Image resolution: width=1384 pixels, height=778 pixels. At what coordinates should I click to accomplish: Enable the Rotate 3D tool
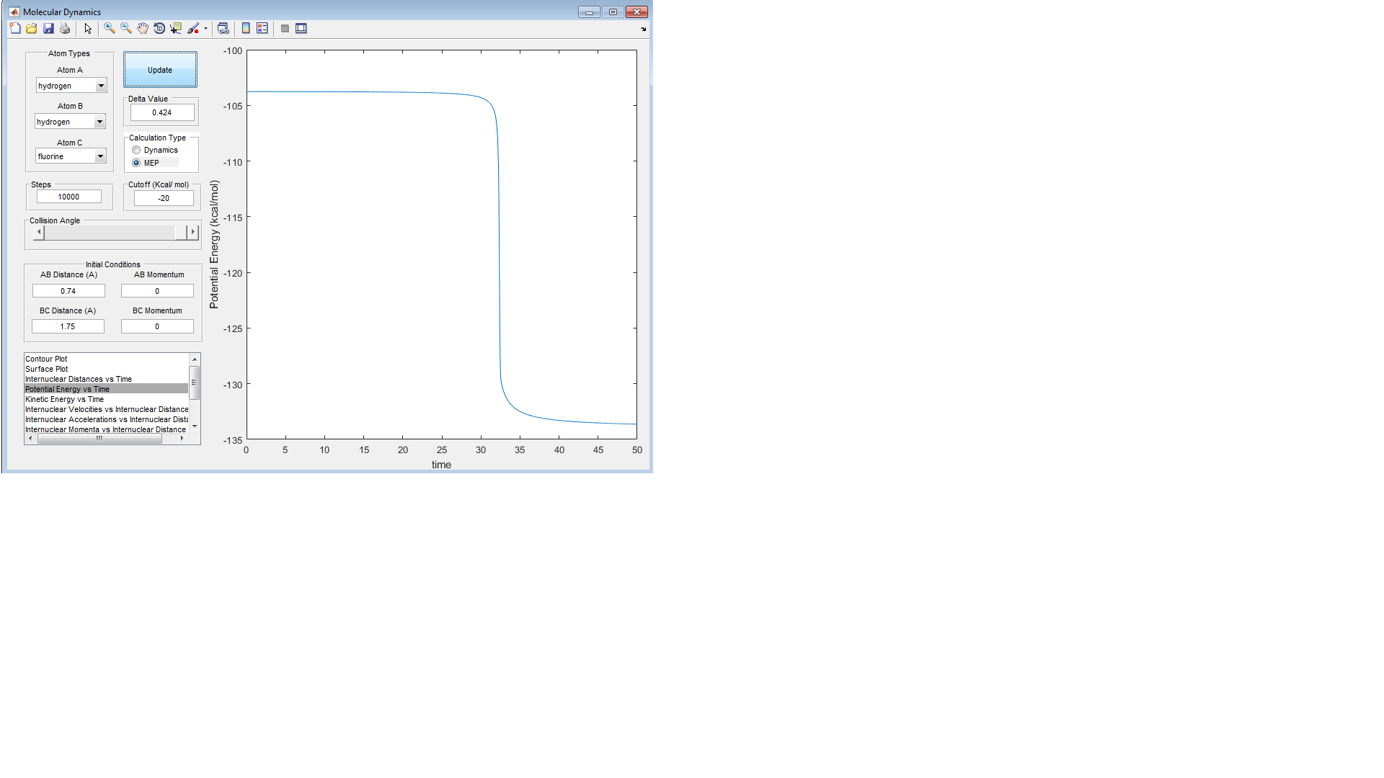pos(159,28)
